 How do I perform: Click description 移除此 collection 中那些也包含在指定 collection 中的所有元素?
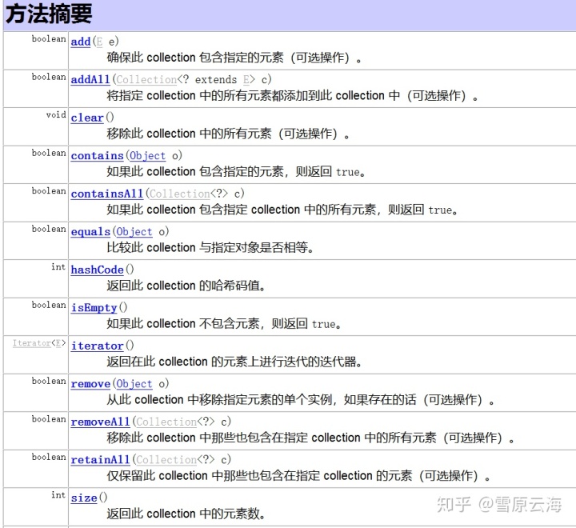pyautogui.click(x=271, y=438)
